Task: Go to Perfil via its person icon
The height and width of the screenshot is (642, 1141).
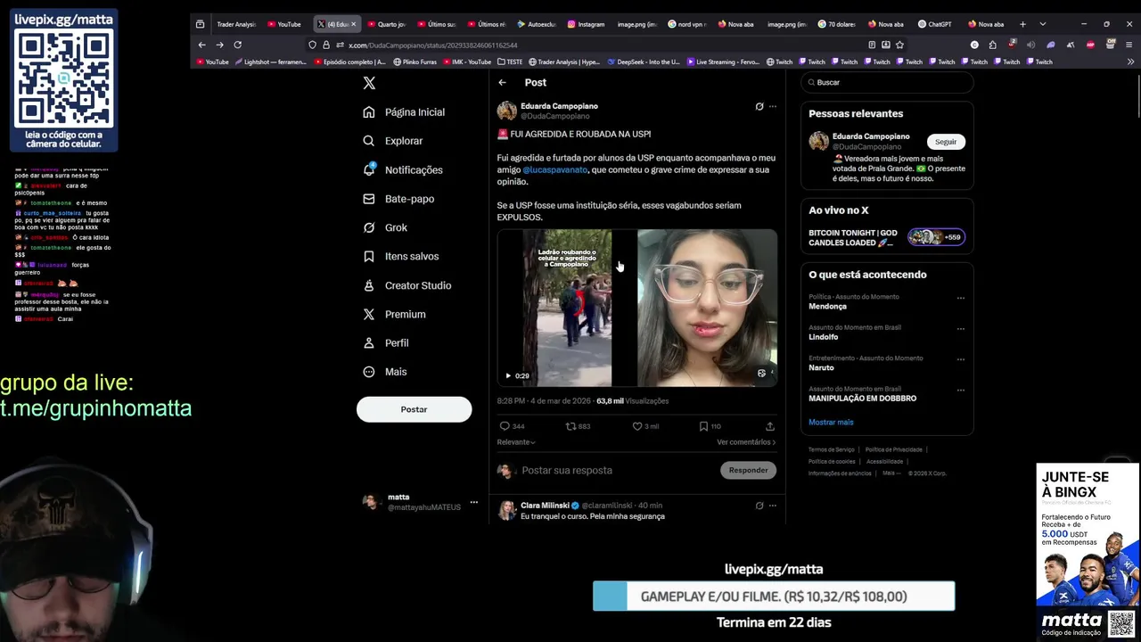Action: (x=369, y=343)
